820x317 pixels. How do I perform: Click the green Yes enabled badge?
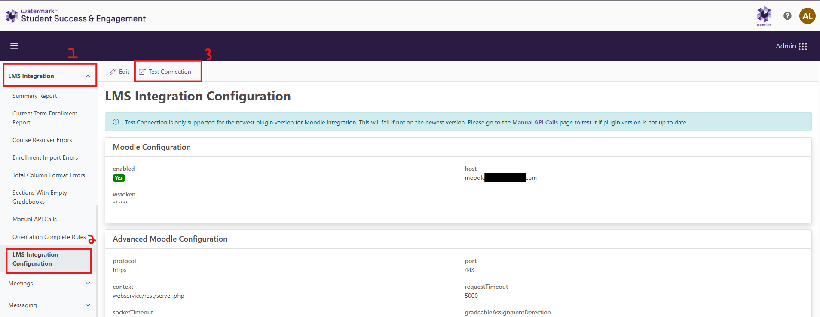click(x=119, y=178)
